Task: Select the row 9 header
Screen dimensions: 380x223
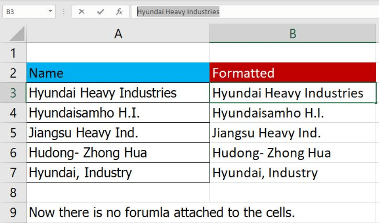Action: (13, 213)
